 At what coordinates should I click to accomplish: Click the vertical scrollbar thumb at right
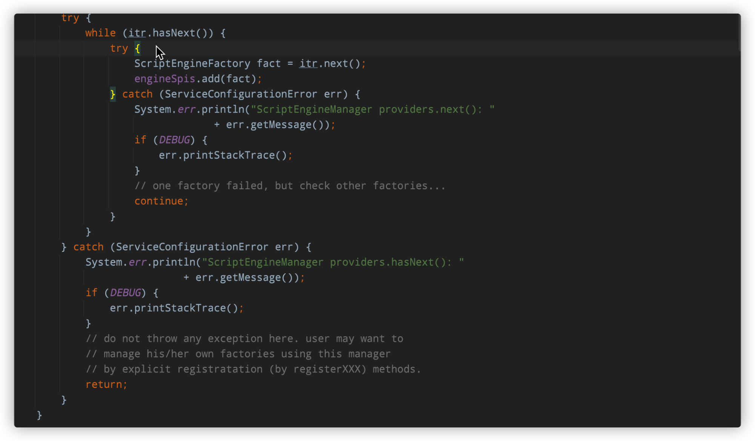740,33
